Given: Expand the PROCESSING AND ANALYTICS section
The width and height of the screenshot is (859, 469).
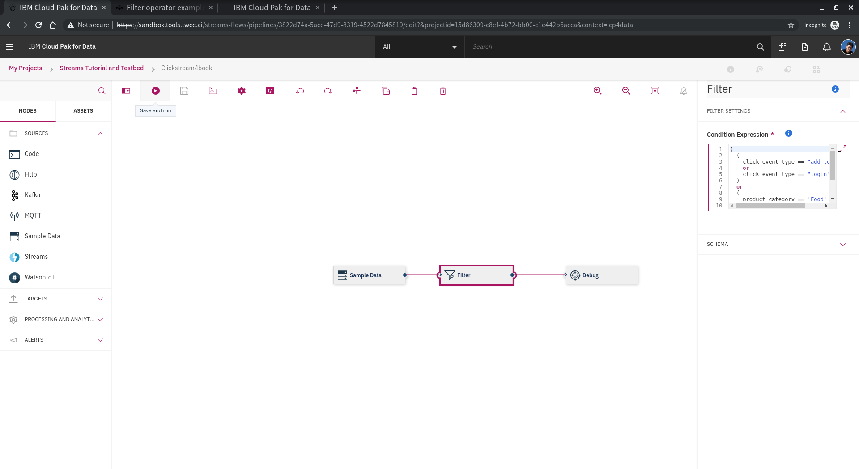Looking at the screenshot, I should pyautogui.click(x=55, y=319).
